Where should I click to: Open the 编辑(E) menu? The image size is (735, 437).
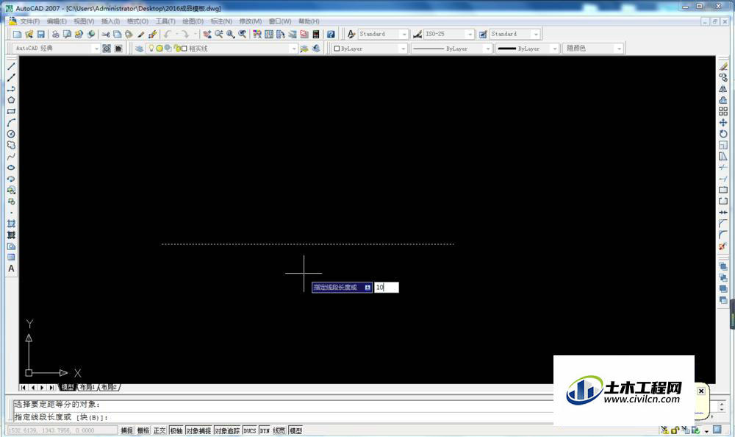tap(57, 21)
